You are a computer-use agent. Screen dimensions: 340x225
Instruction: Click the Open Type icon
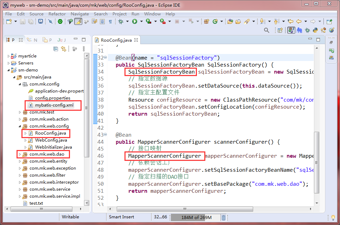230,21
